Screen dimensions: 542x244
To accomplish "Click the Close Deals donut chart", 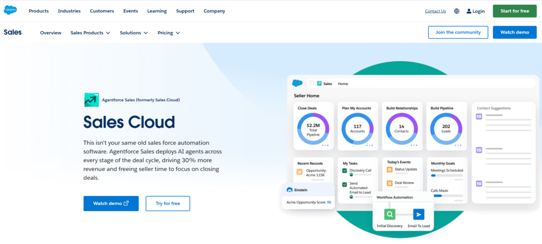I will 313,129.
